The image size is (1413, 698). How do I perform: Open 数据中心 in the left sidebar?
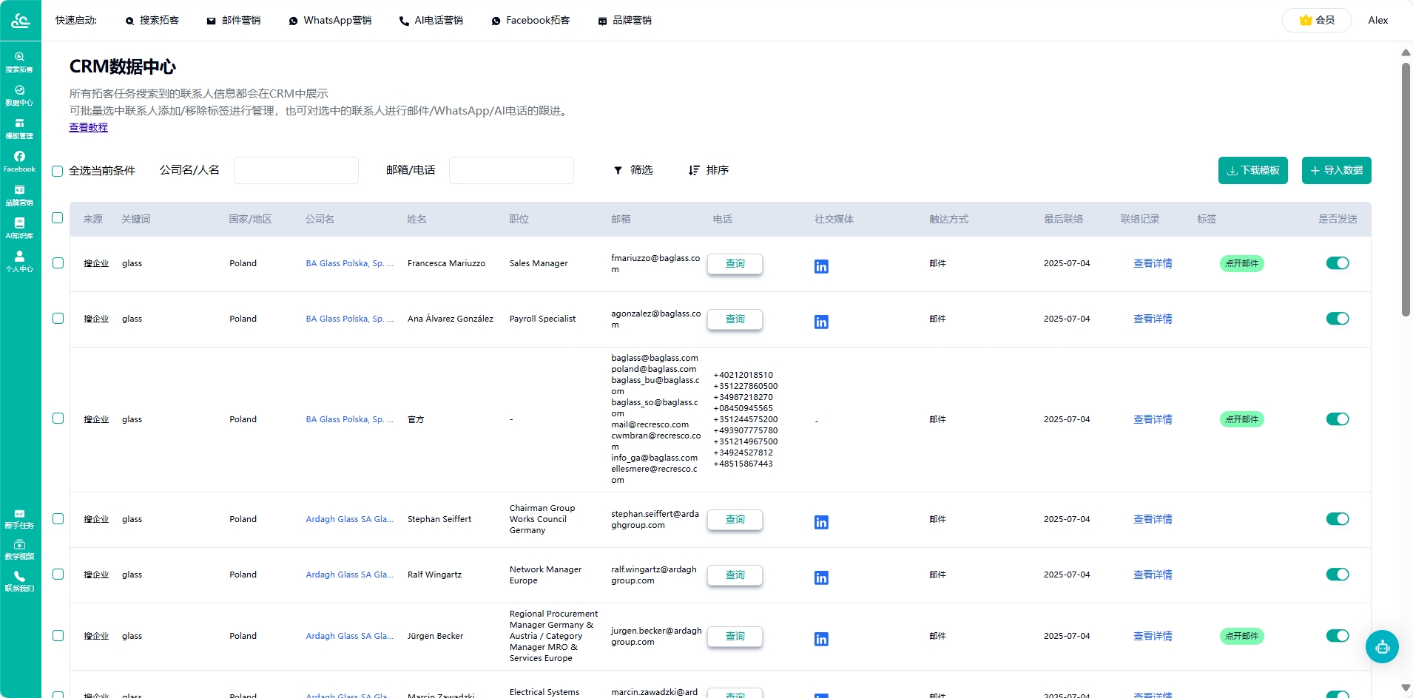point(19,95)
